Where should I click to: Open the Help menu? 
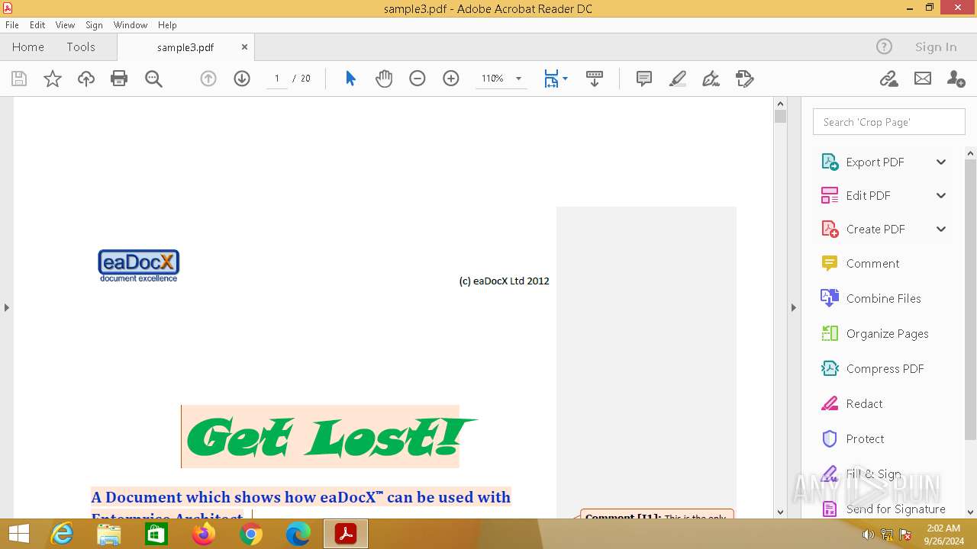tap(167, 25)
